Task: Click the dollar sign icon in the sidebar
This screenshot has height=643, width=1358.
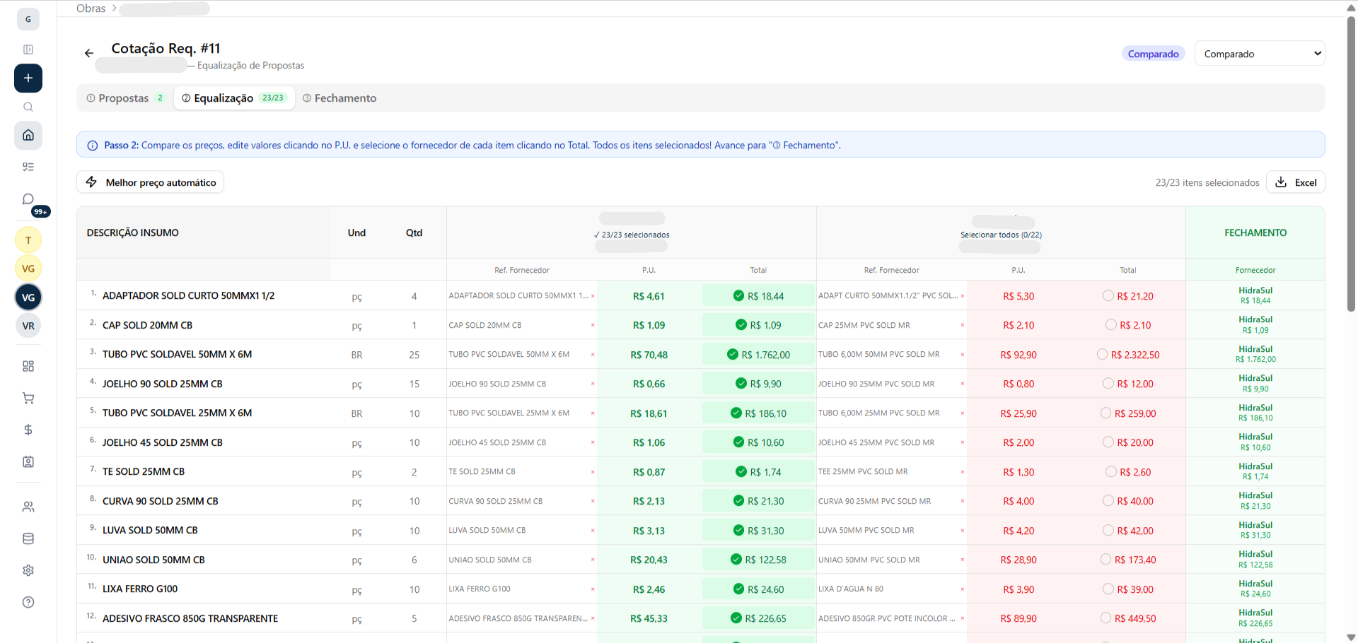Action: pos(28,430)
